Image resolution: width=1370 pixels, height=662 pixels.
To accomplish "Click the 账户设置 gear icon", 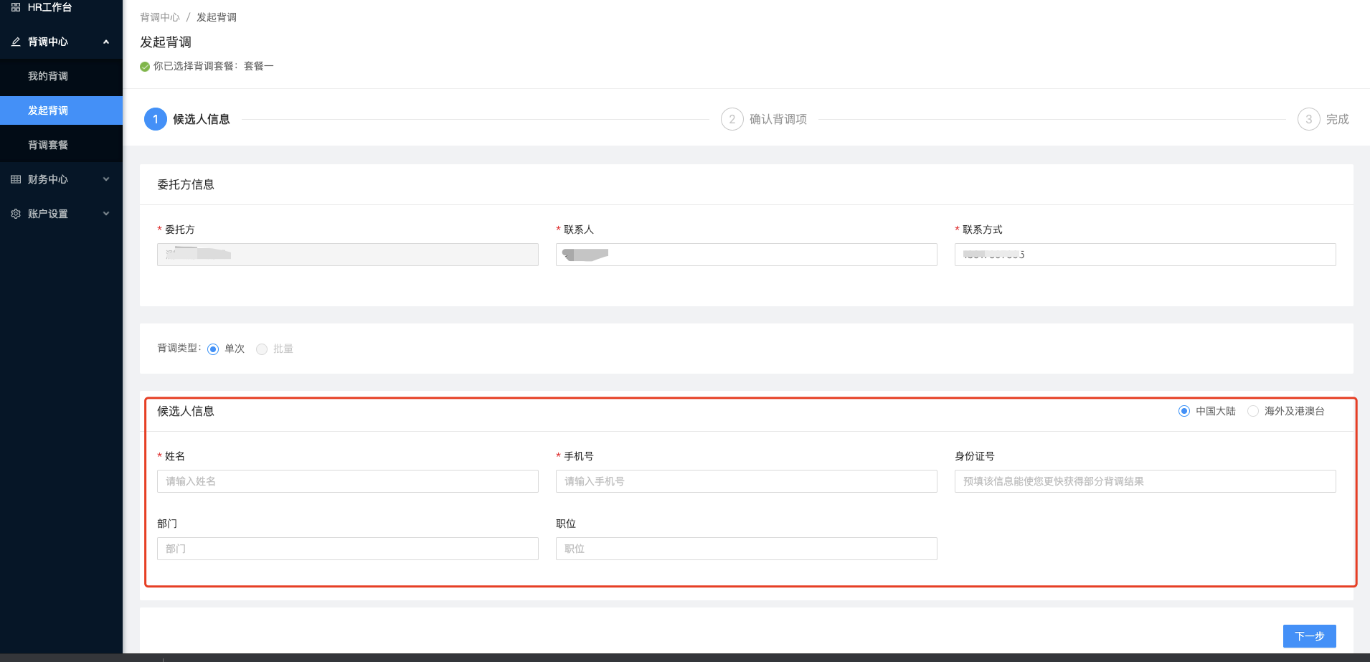I will click(16, 214).
